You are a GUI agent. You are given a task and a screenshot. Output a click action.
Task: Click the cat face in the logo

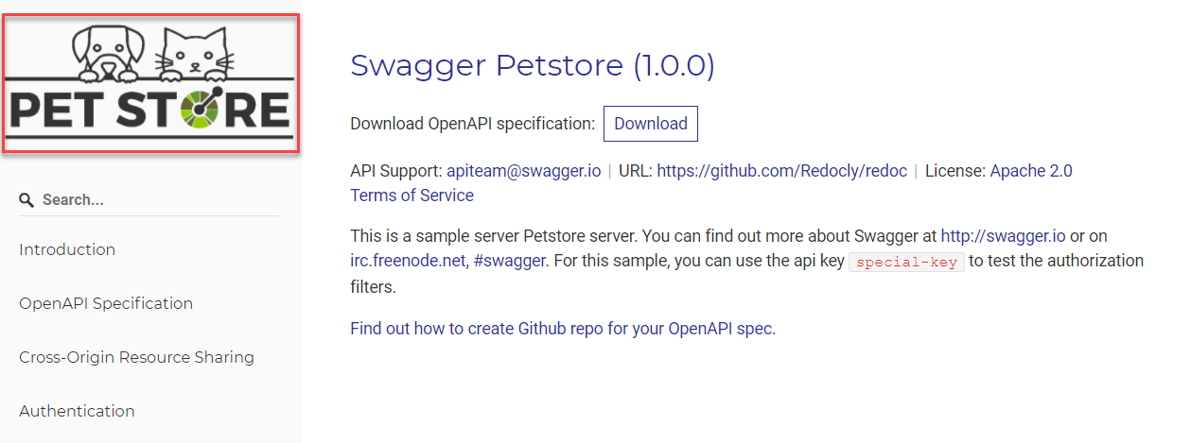[194, 55]
